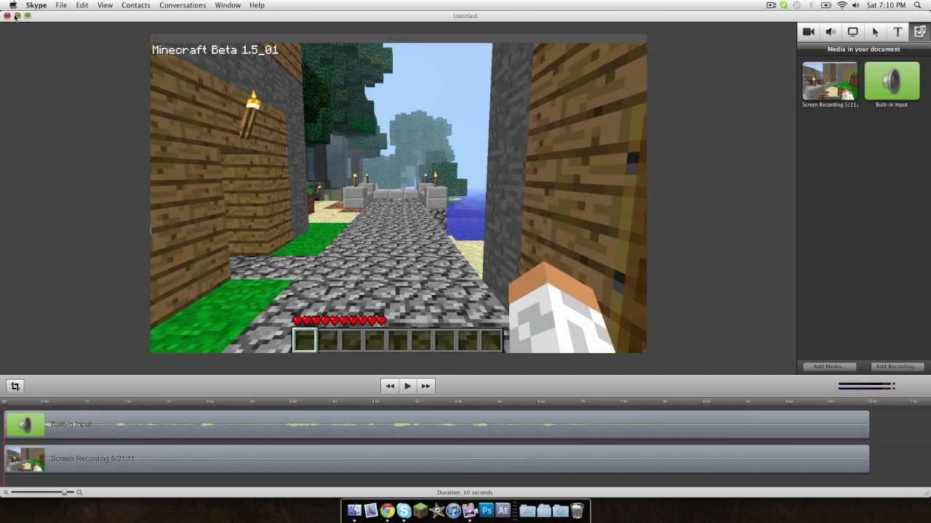Viewport: 931px width, 523px height.
Task: Play the video preview
Action: (x=408, y=386)
